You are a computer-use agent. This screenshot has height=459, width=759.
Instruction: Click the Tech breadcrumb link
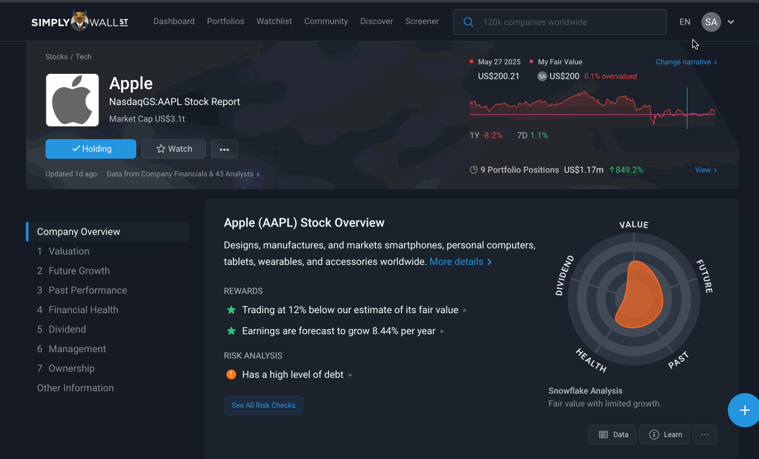pos(84,57)
